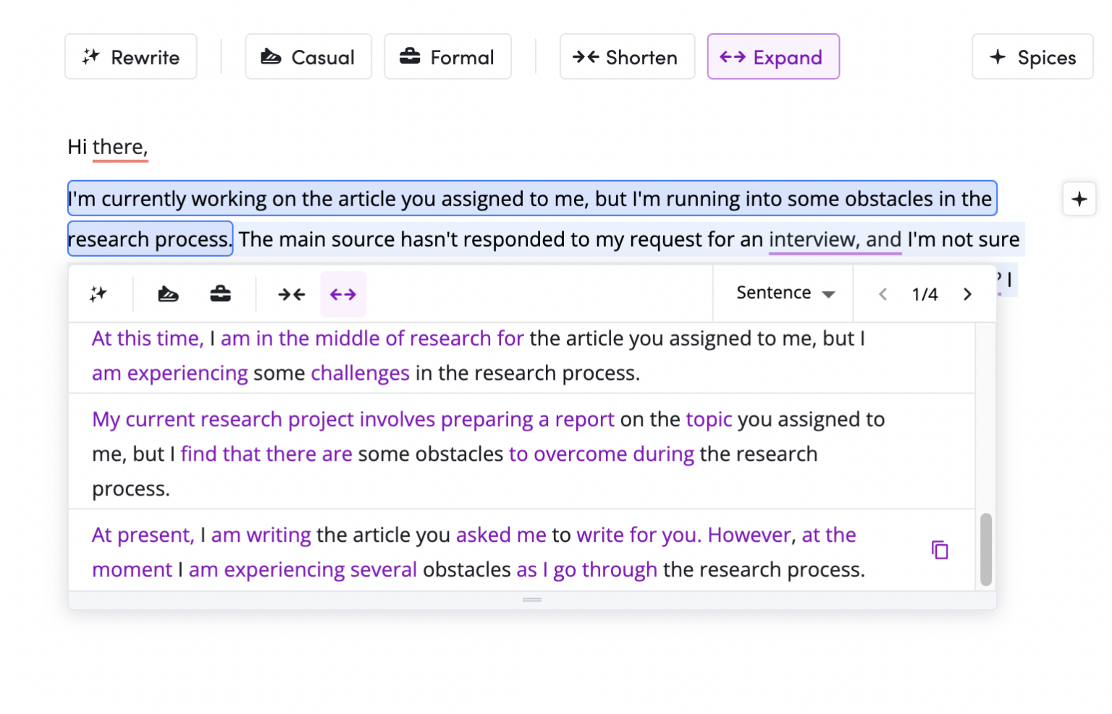1112x714 pixels.
Task: Go to next suggestions page with right chevron
Action: pos(968,294)
